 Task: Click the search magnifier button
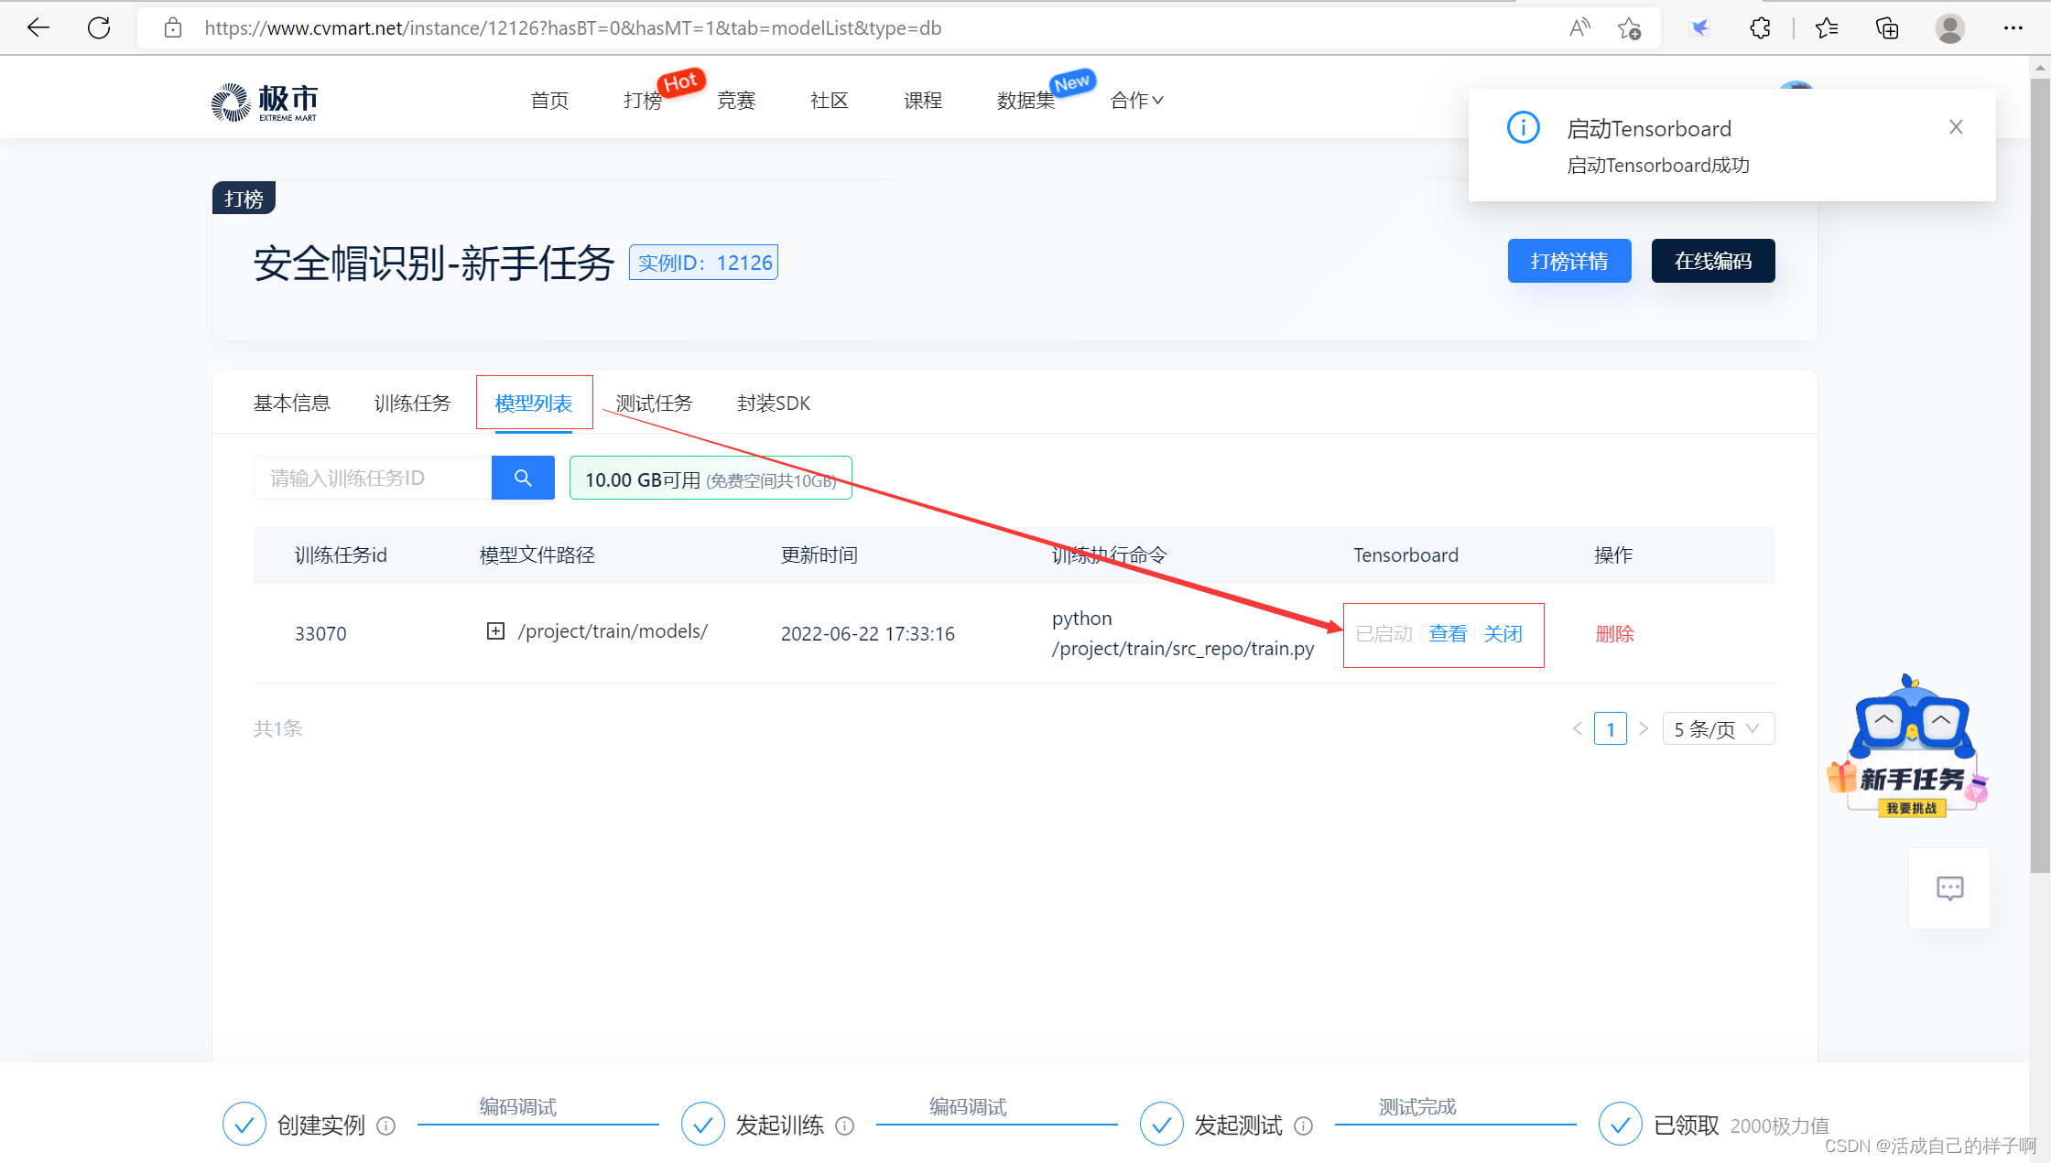pyautogui.click(x=523, y=478)
